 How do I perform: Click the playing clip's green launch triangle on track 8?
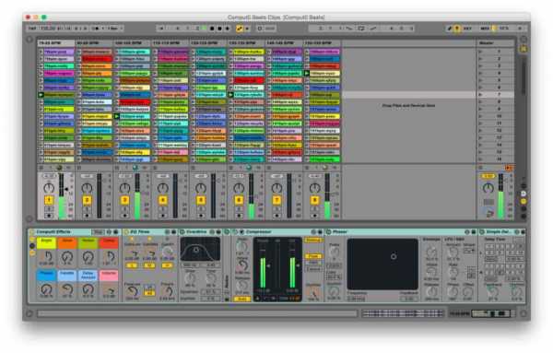click(x=307, y=74)
